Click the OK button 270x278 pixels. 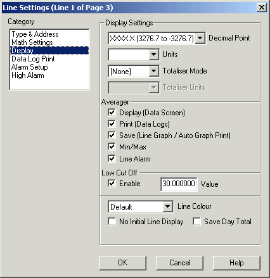[123, 263]
